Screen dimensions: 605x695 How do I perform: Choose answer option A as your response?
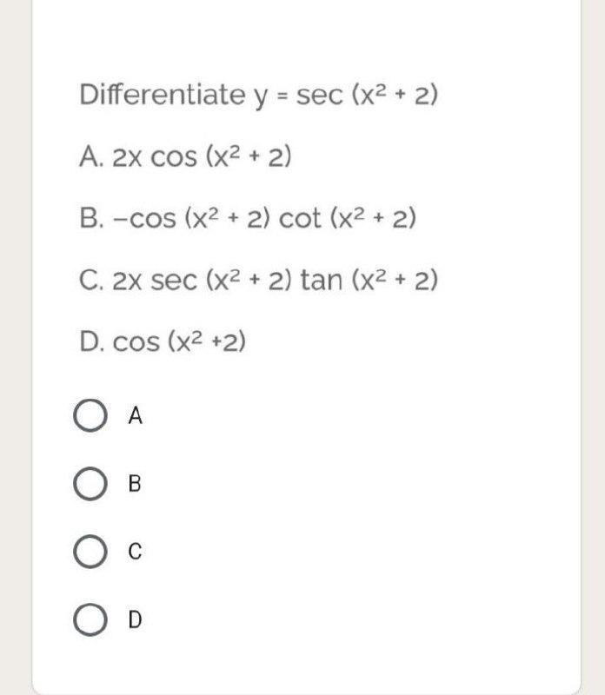(x=90, y=414)
